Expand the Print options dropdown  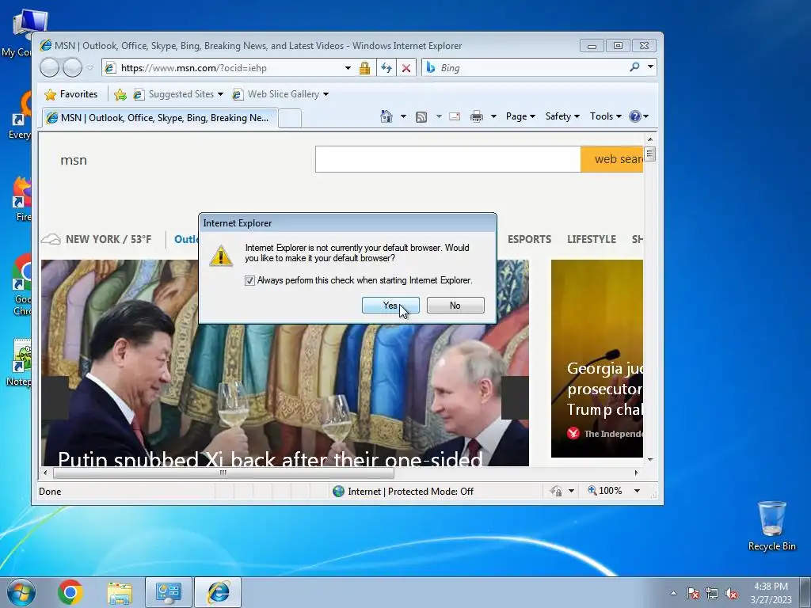click(x=494, y=116)
